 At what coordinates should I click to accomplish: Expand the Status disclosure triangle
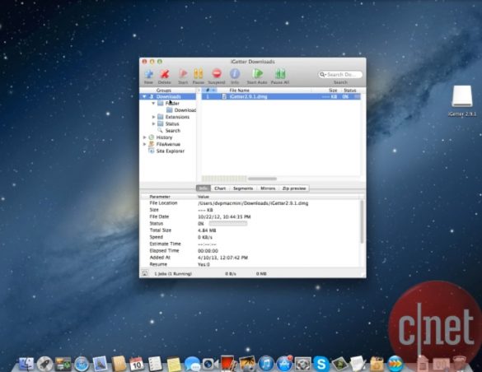(x=153, y=123)
